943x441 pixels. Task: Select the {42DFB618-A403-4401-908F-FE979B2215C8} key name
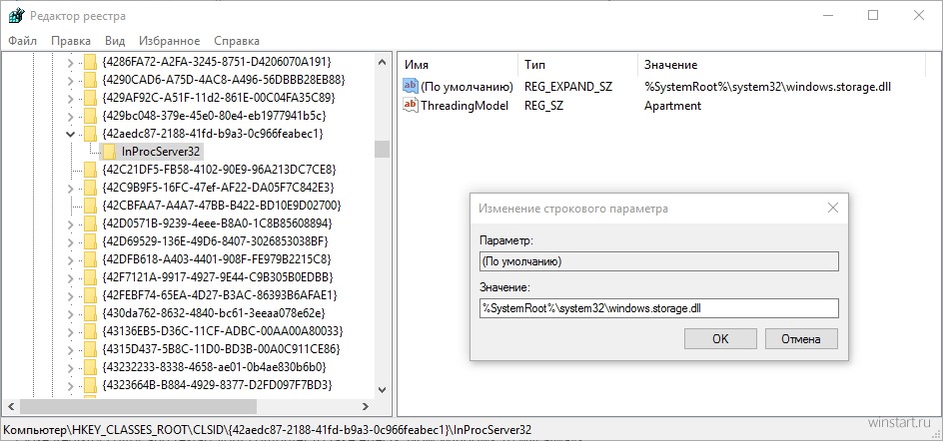217,259
